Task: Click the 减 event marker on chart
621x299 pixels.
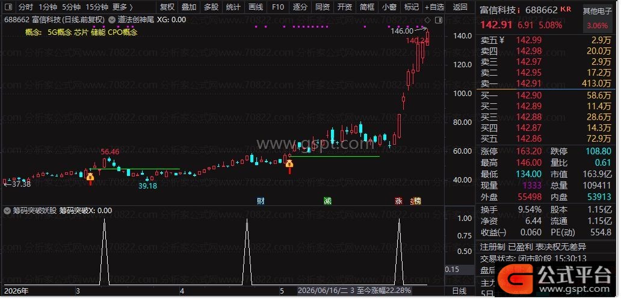Action: pyautogui.click(x=327, y=201)
